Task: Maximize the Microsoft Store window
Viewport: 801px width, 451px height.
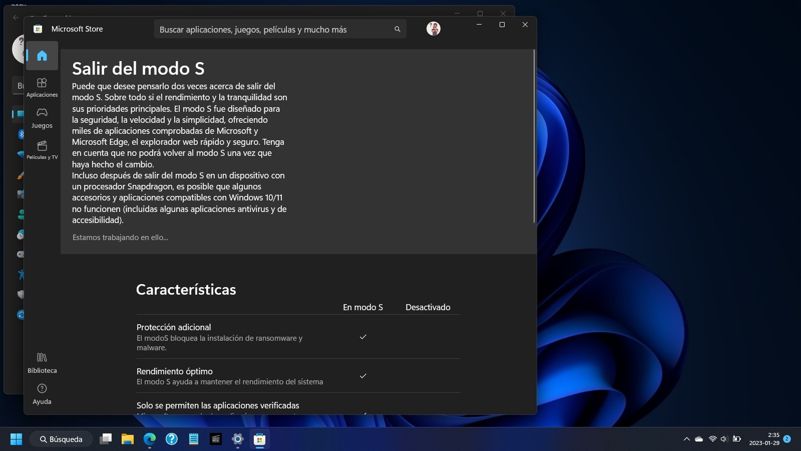Action: click(502, 25)
